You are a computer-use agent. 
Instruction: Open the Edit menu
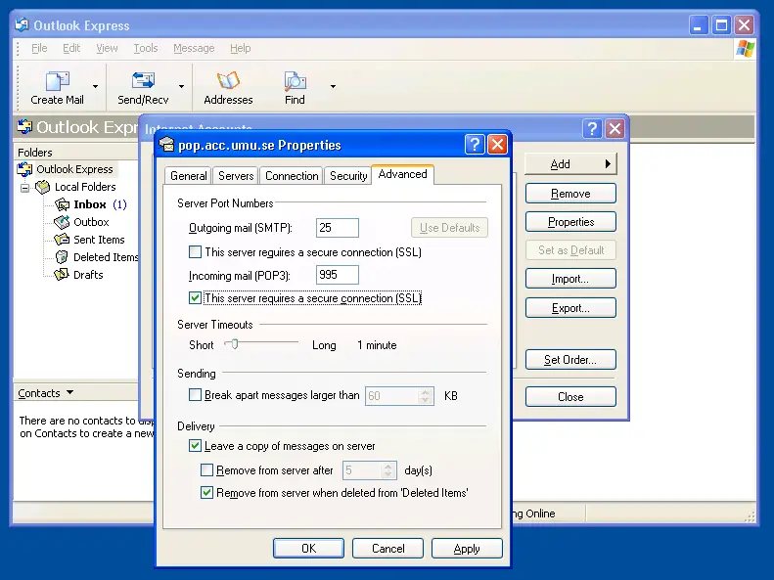point(71,48)
